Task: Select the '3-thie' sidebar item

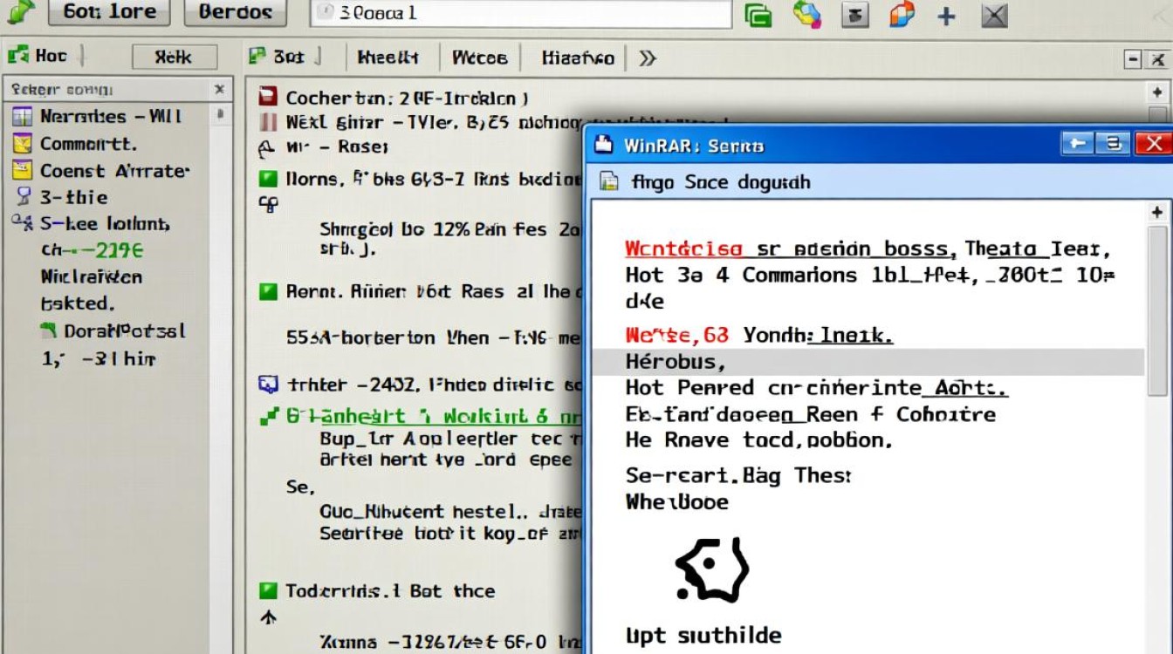Action: pos(74,197)
